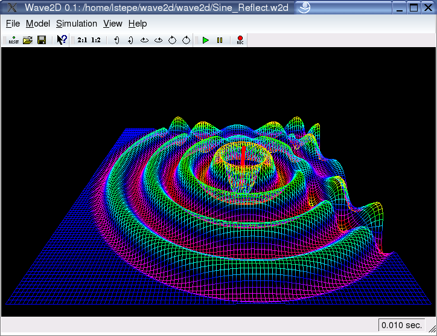This screenshot has width=437, height=336.
Task: Click the first circular rotate icon
Action: tap(172, 40)
